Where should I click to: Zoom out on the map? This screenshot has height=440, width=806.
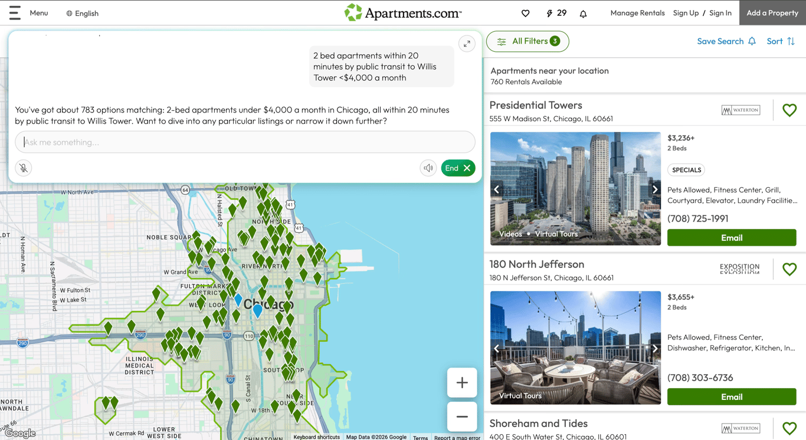pos(462,416)
